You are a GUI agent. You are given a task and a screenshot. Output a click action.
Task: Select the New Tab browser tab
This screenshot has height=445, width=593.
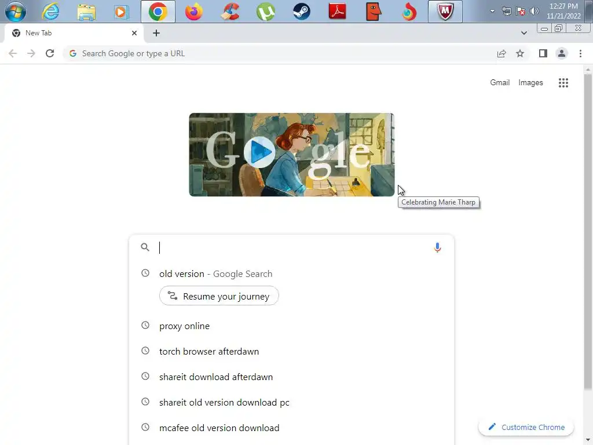pos(74,33)
